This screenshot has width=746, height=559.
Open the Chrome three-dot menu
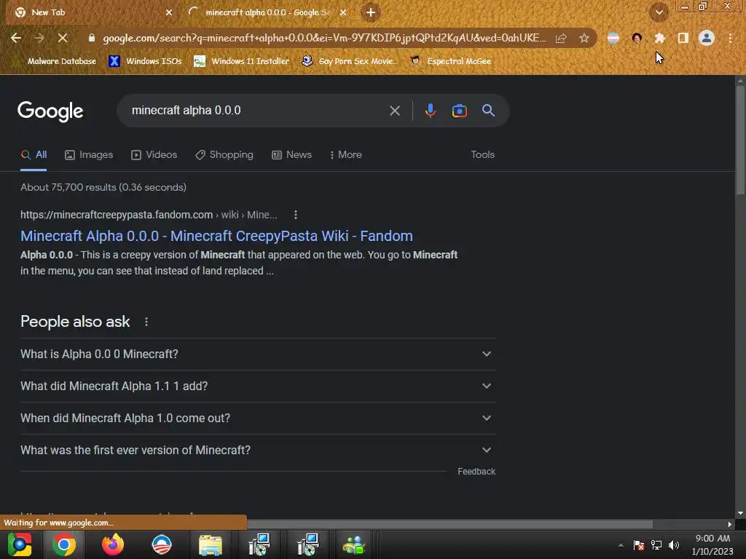(730, 38)
